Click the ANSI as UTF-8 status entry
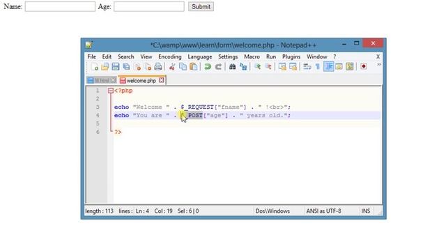Viewport: 446px width, 251px height. click(x=323, y=211)
